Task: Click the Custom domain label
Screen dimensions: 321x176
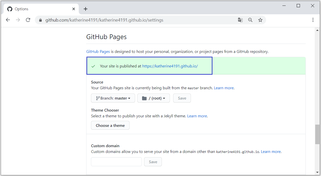Action: (x=105, y=146)
